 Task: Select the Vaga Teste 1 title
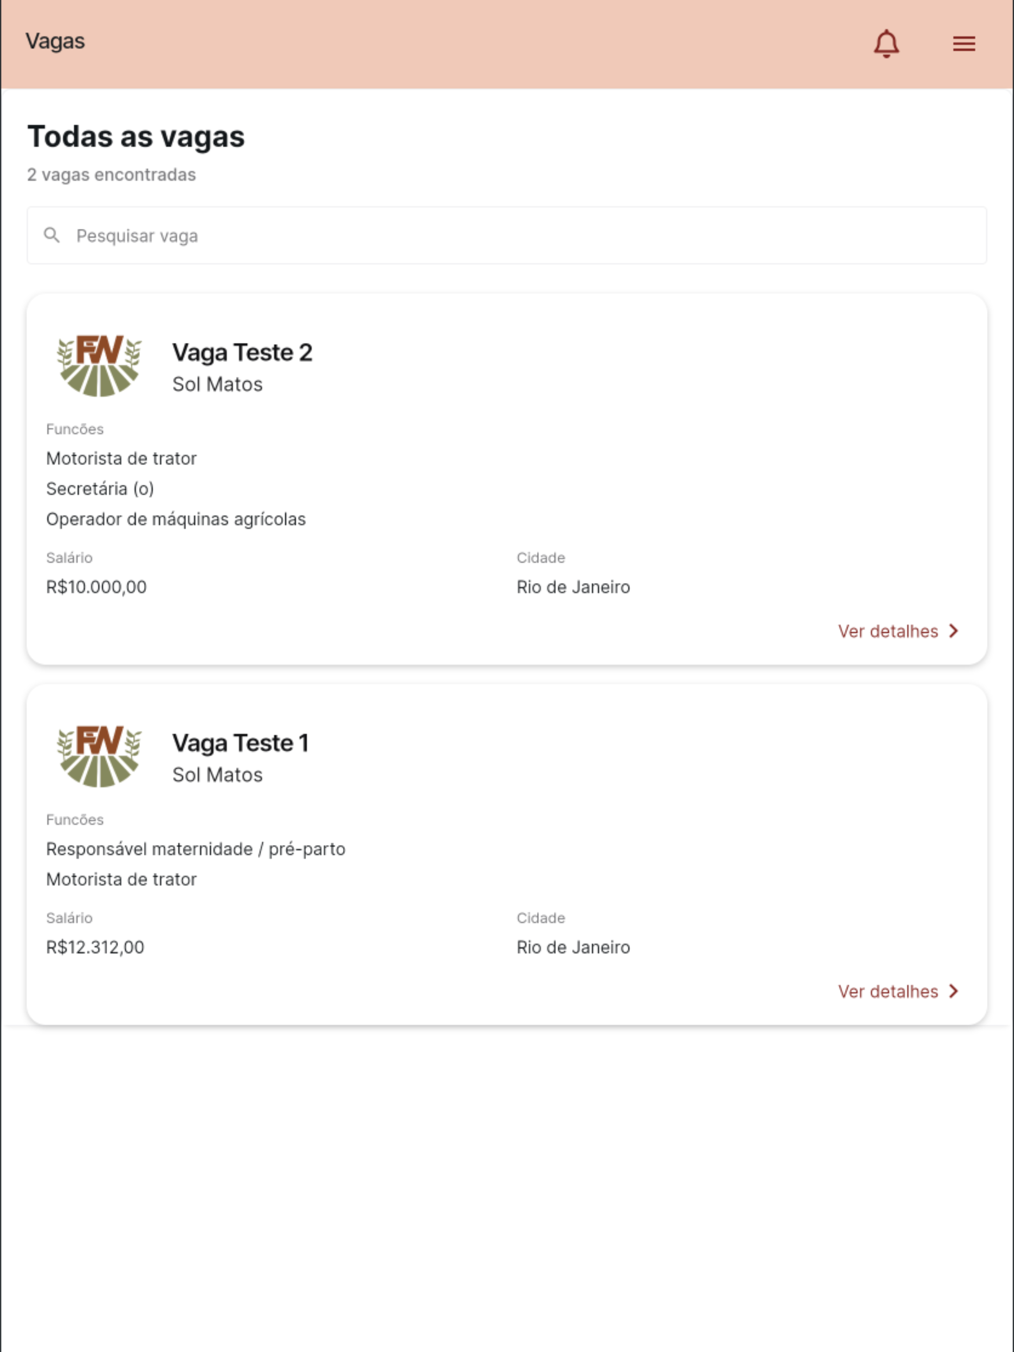[x=240, y=743]
